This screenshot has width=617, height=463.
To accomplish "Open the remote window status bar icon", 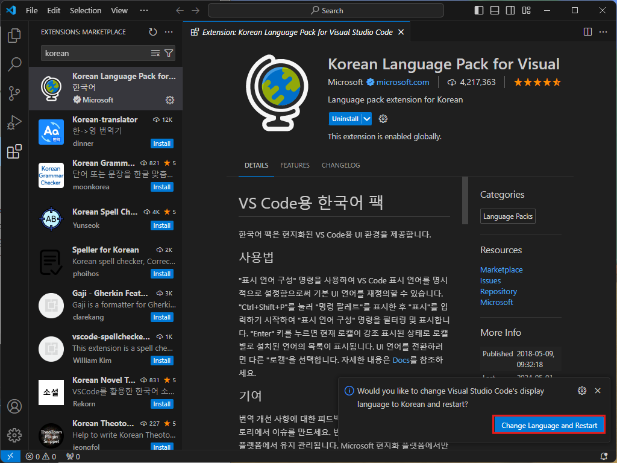I will 10,456.
